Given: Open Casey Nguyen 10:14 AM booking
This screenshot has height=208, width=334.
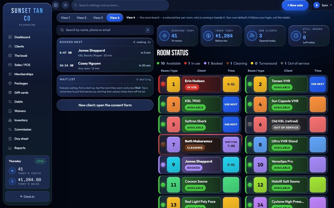Looking at the screenshot, I should click(105, 66).
